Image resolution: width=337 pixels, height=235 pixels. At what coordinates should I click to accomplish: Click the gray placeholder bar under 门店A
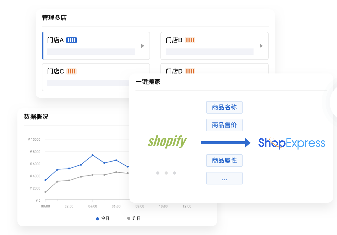point(91,52)
